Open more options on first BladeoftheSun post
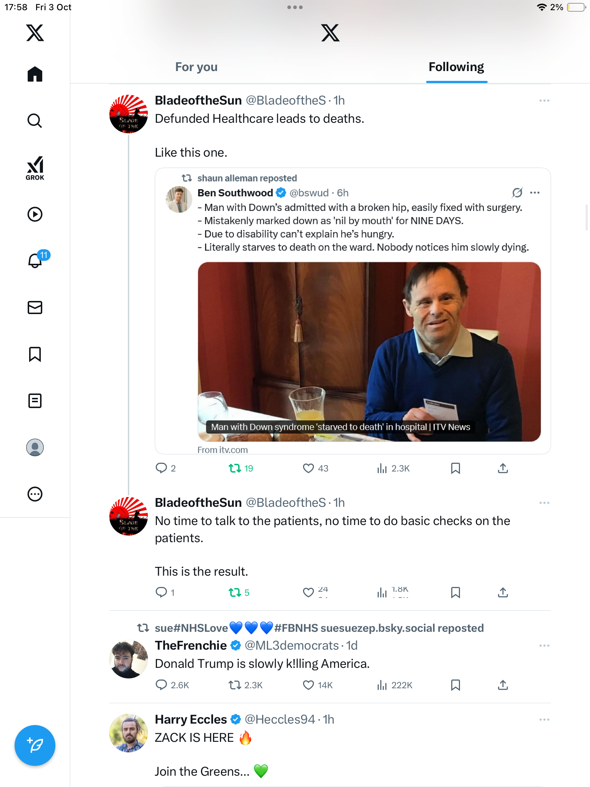The image size is (590, 787). 544,101
